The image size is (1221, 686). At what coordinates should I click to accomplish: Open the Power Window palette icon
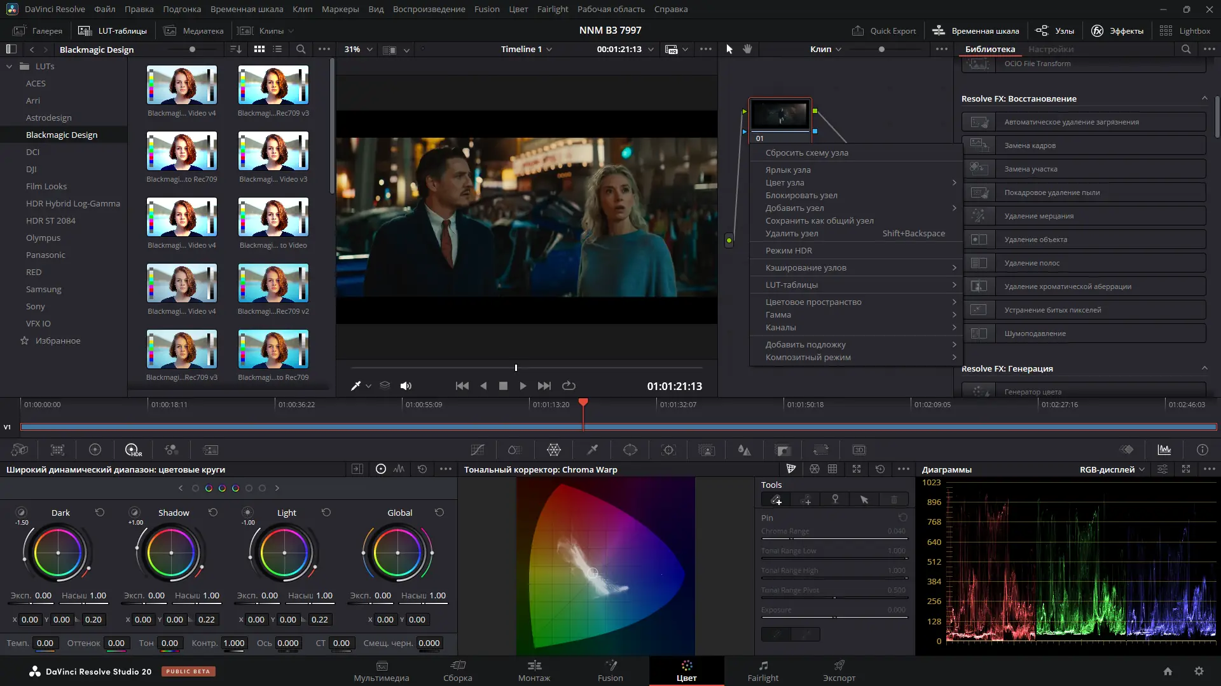coord(630,450)
